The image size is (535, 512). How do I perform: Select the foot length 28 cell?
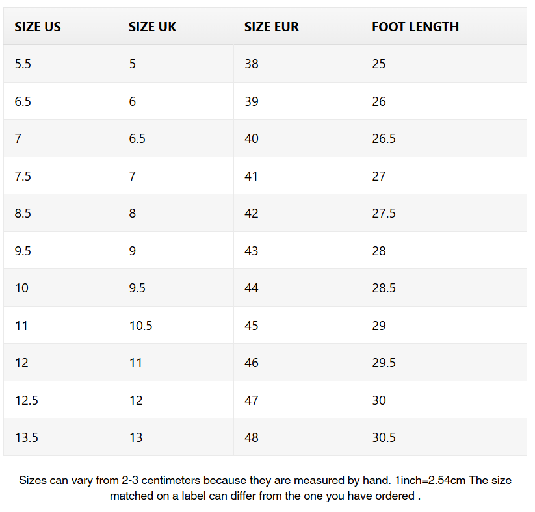(x=444, y=250)
